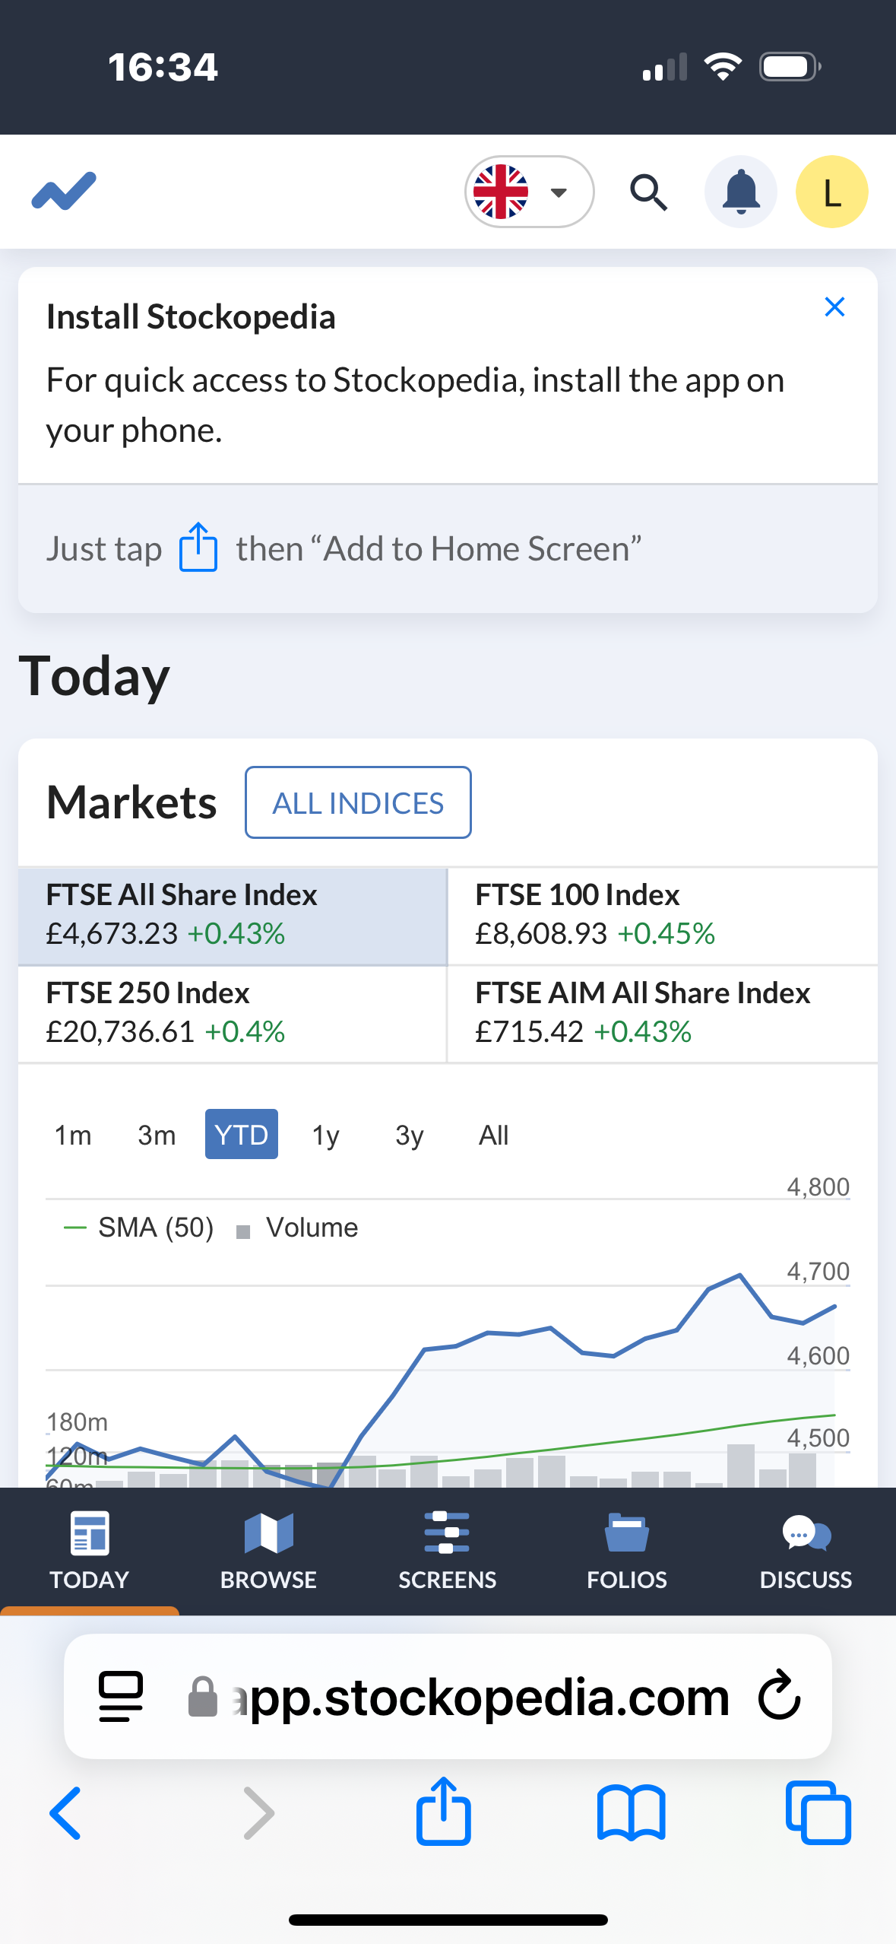Select the FTSE 100 Index tile
This screenshot has width=896, height=1944.
point(662,915)
